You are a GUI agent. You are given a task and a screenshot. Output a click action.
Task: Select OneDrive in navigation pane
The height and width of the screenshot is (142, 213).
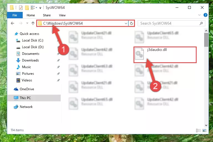(27, 89)
